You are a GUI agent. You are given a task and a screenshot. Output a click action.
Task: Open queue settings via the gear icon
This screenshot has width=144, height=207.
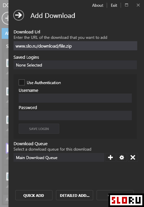click(x=122, y=157)
